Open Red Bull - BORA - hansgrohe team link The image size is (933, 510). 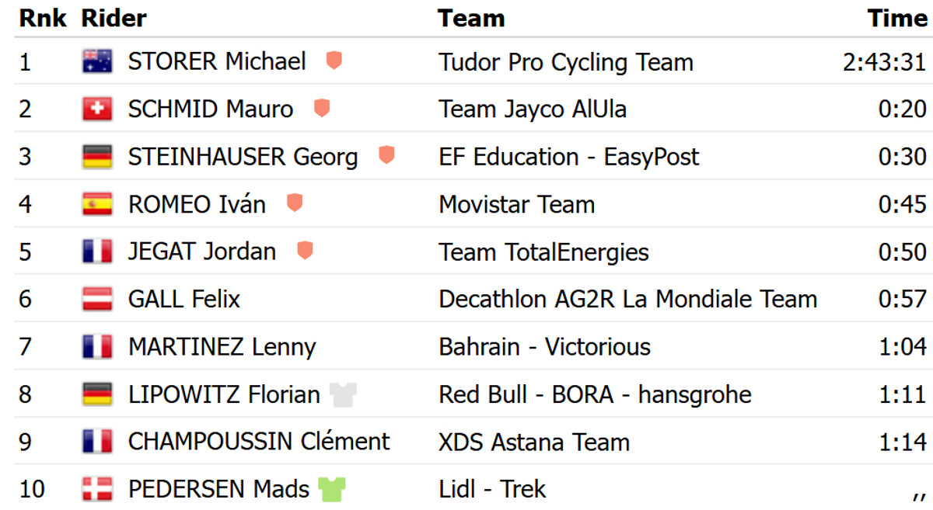(595, 394)
